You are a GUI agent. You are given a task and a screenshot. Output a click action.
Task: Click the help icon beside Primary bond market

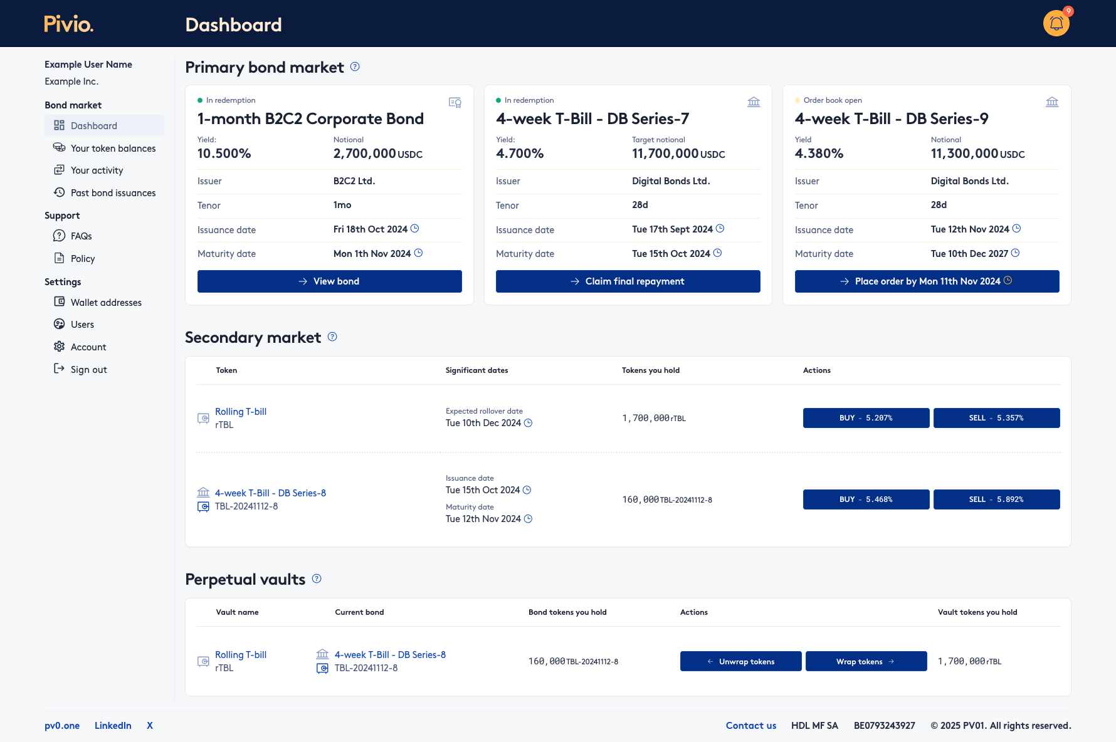(355, 67)
